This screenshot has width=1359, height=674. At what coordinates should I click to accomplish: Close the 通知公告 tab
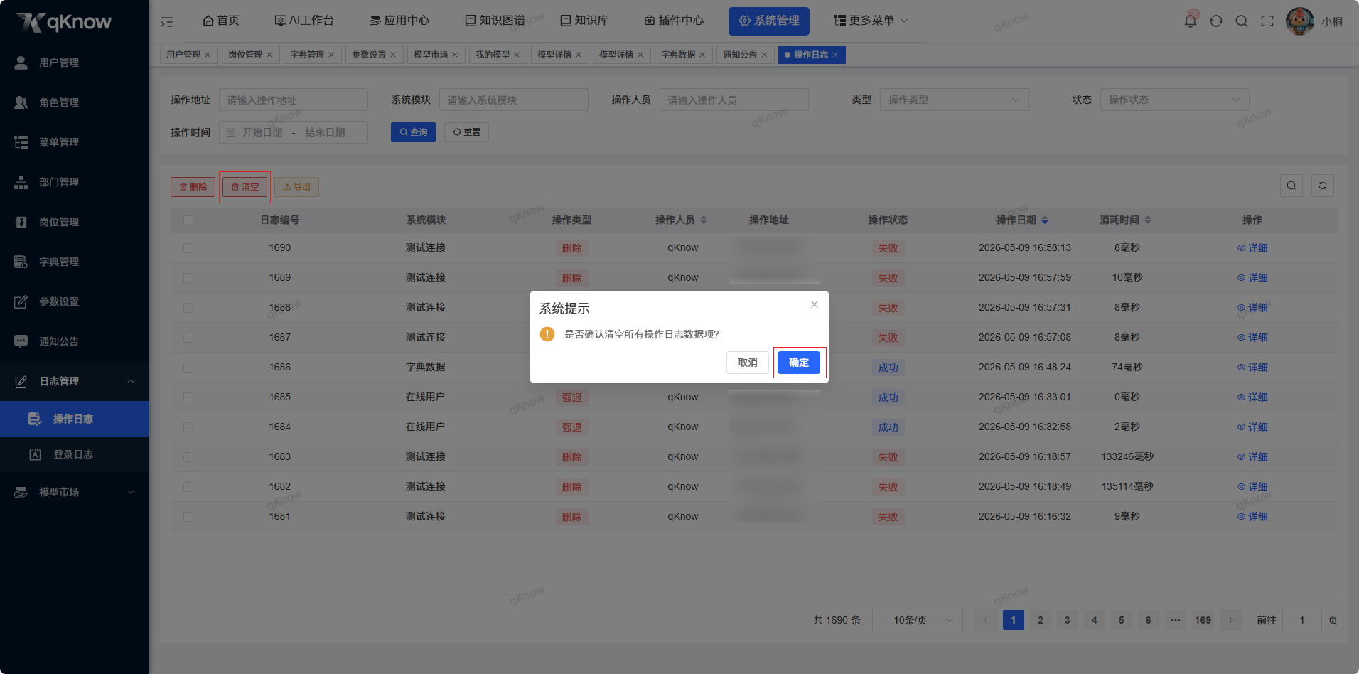coord(764,55)
